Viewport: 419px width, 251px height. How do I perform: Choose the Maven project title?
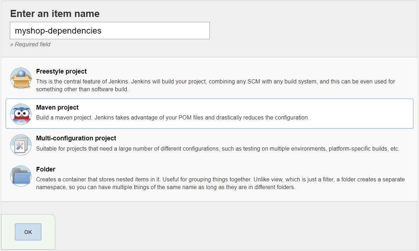coord(57,107)
